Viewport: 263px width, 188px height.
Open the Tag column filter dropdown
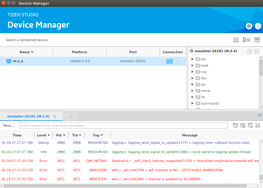101,135
